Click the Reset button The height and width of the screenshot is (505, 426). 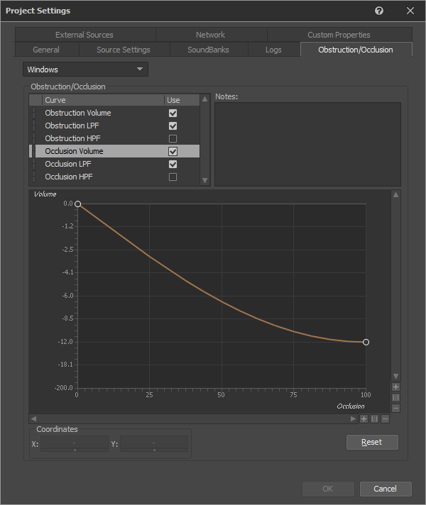[372, 442]
